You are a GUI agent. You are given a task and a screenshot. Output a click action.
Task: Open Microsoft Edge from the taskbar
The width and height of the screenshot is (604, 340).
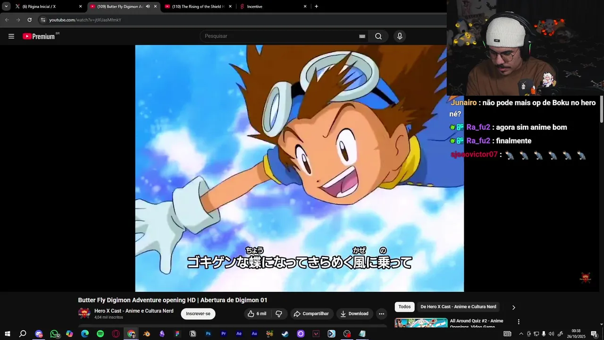(x=85, y=334)
